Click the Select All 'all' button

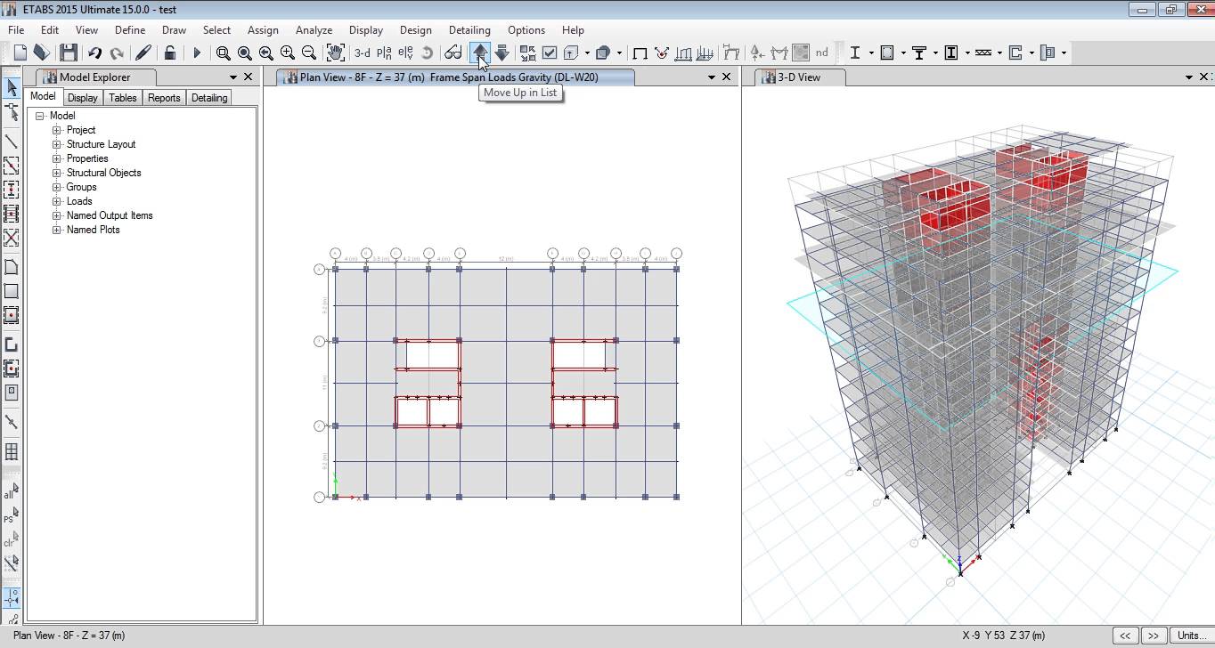12,491
